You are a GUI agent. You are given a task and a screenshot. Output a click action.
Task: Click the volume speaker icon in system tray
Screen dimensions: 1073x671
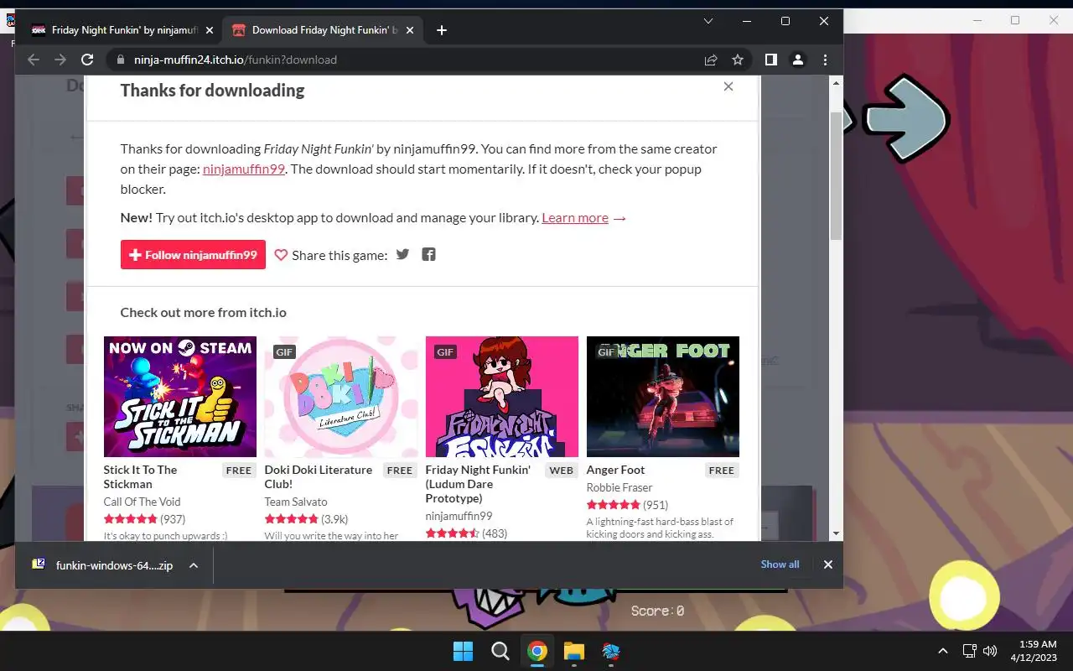click(990, 651)
